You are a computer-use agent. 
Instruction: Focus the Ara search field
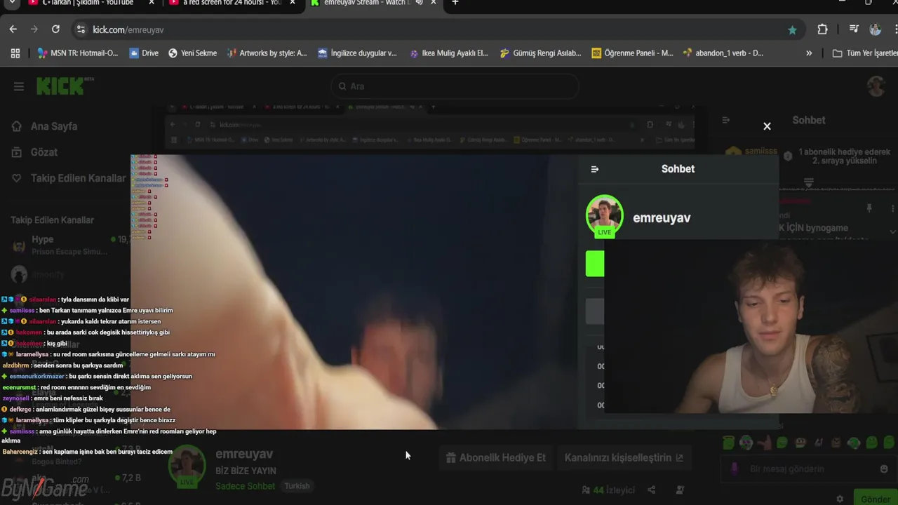click(x=455, y=86)
